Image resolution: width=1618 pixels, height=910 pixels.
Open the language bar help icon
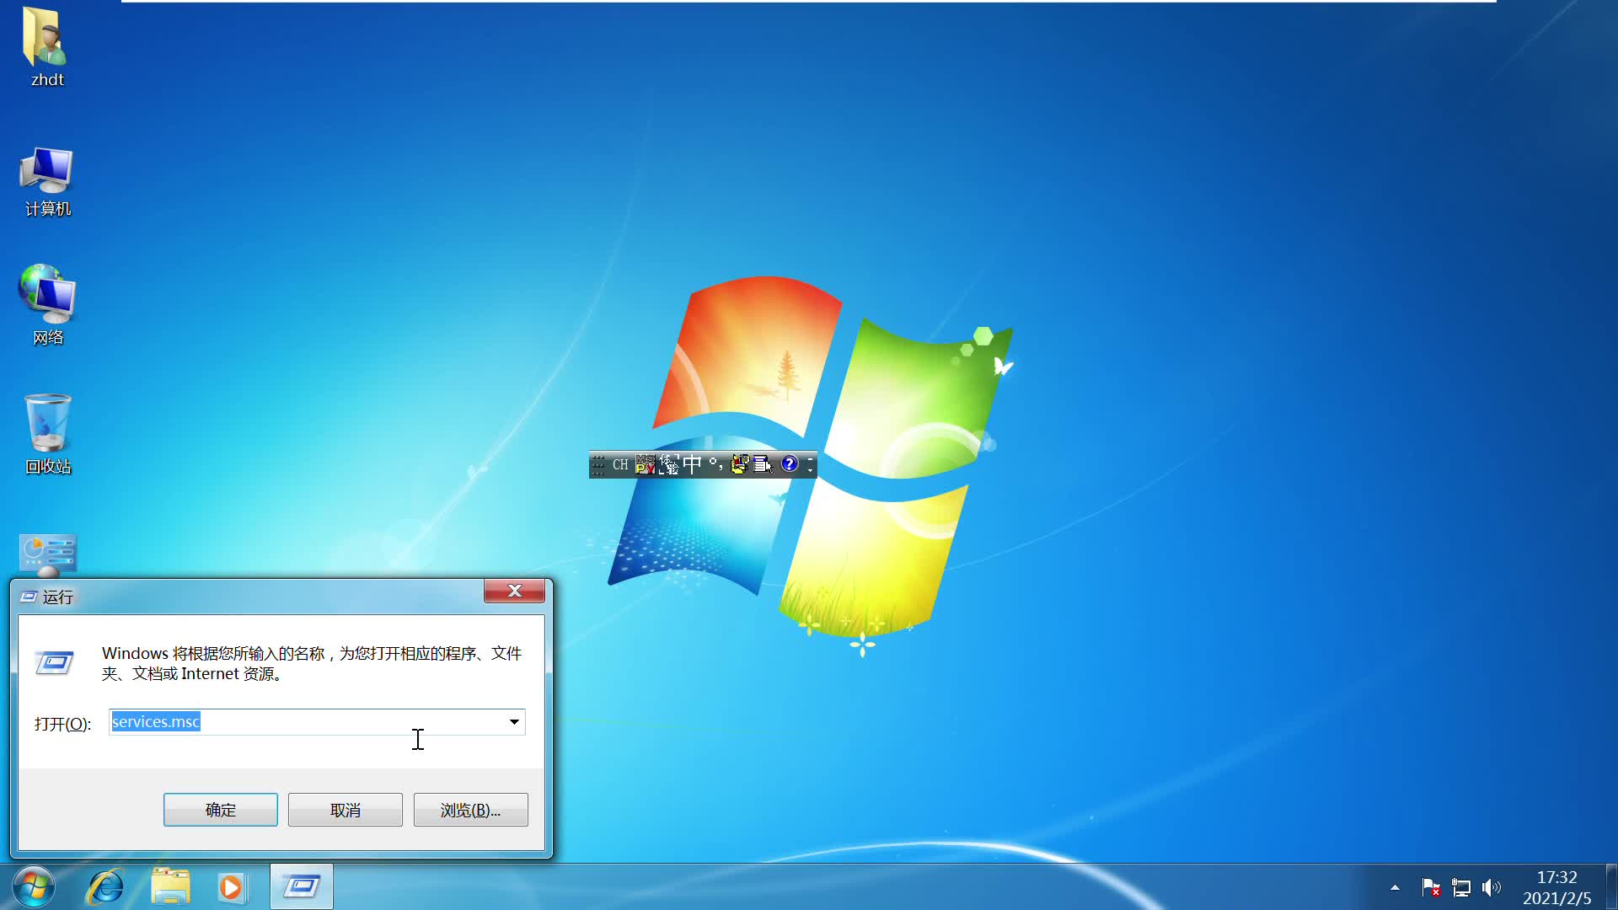(790, 464)
